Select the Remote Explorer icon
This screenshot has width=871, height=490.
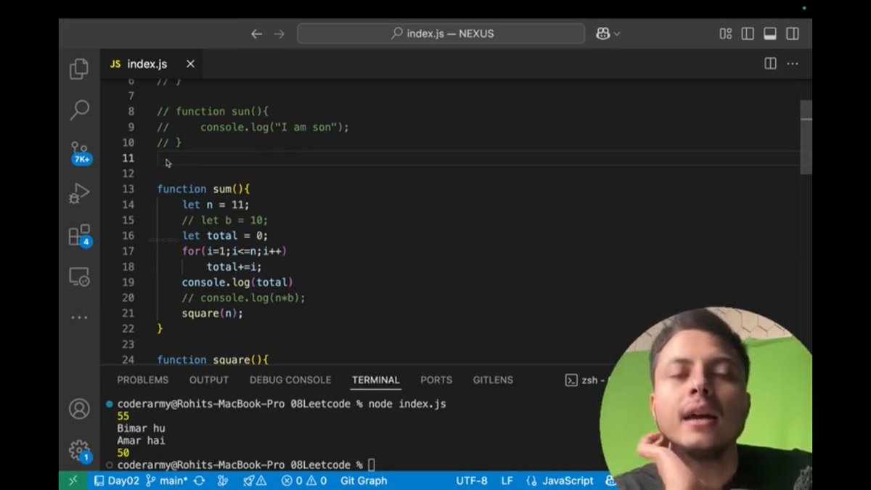click(x=78, y=276)
